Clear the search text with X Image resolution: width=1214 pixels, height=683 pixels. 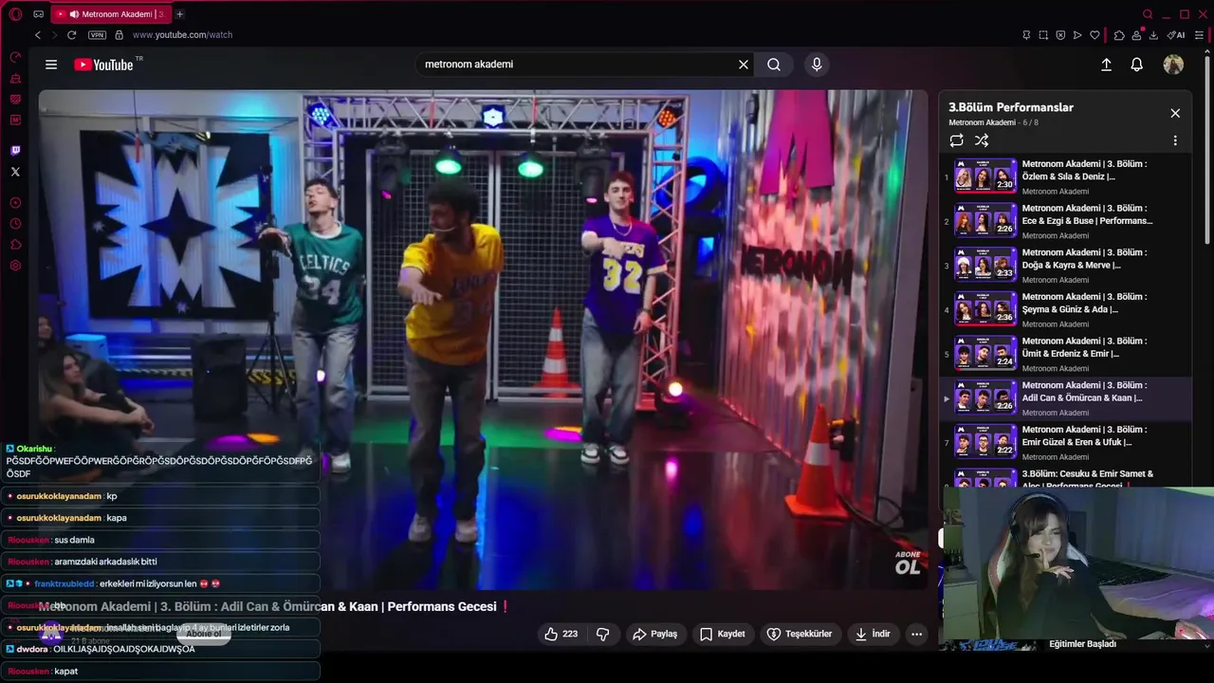tap(744, 65)
